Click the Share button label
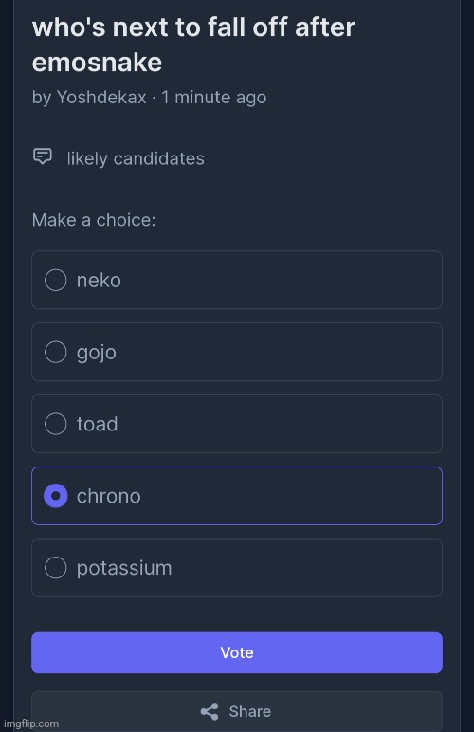 (249, 711)
